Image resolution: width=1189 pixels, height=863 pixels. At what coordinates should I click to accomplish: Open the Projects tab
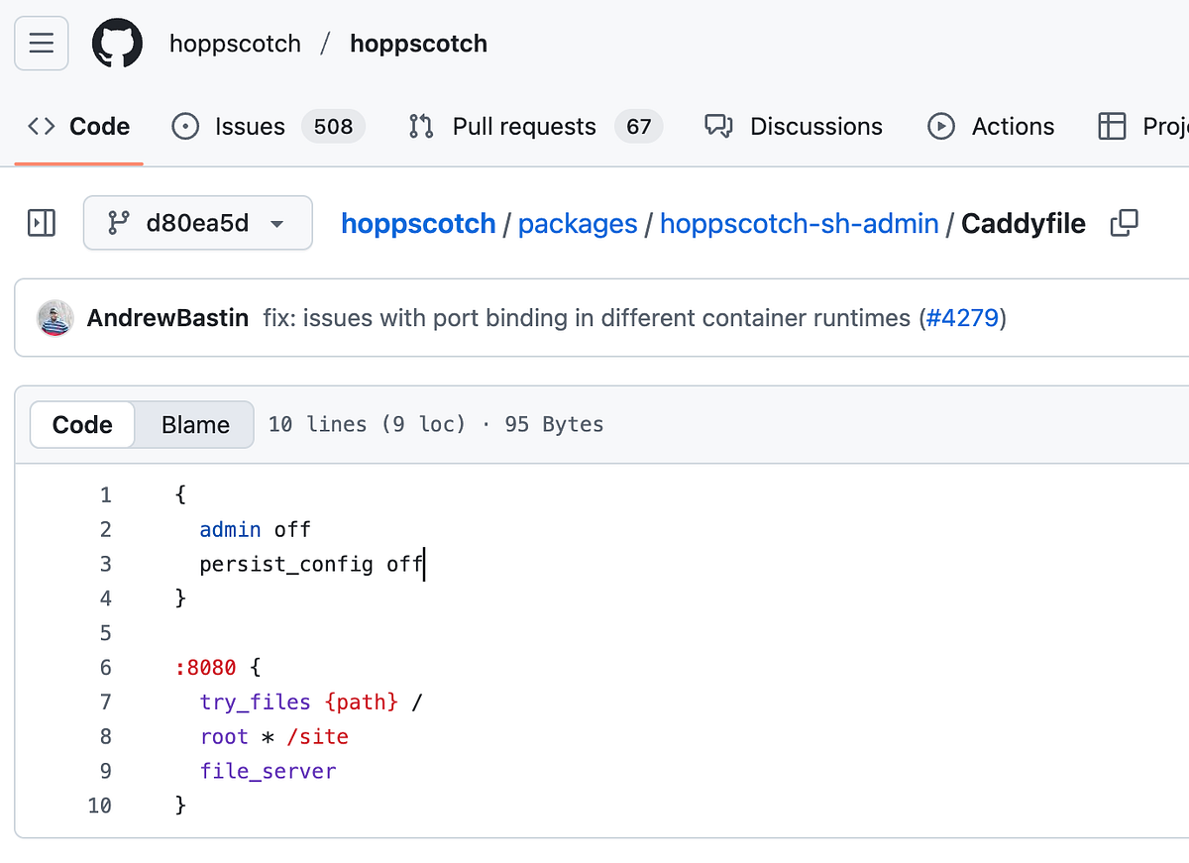[x=1143, y=127]
